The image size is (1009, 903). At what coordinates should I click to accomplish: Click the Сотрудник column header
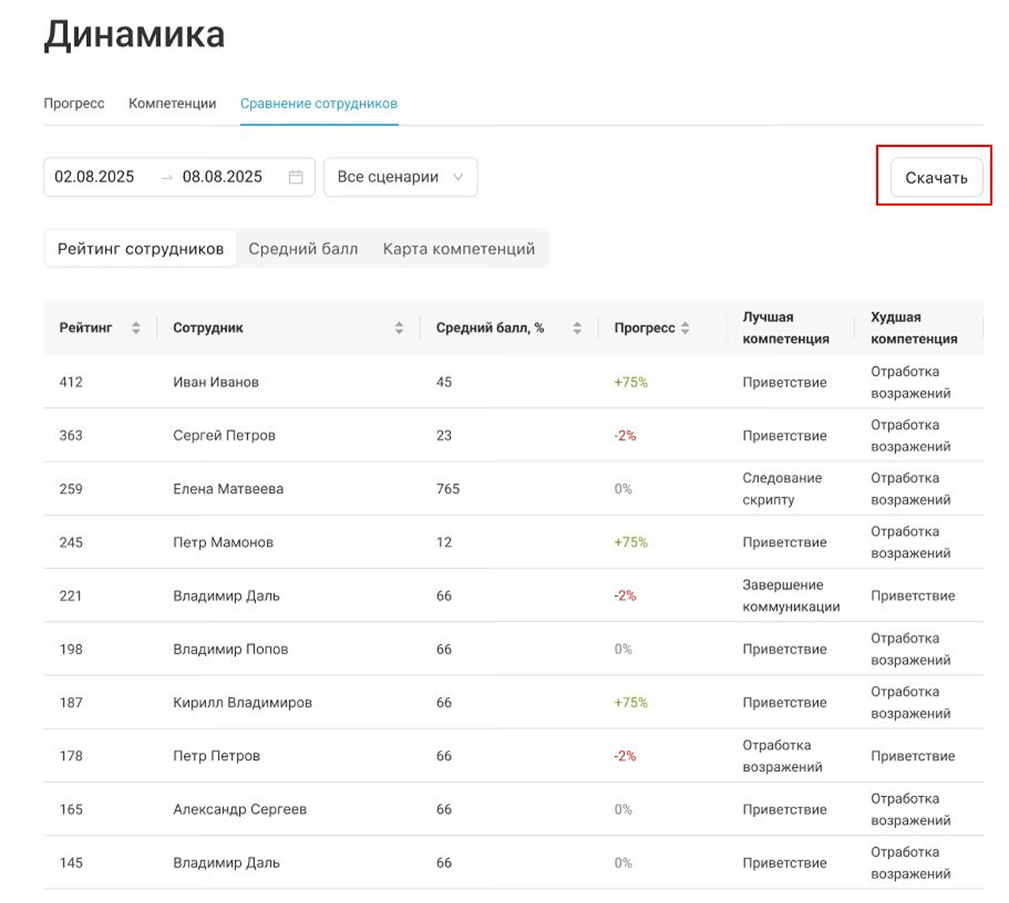[208, 328]
